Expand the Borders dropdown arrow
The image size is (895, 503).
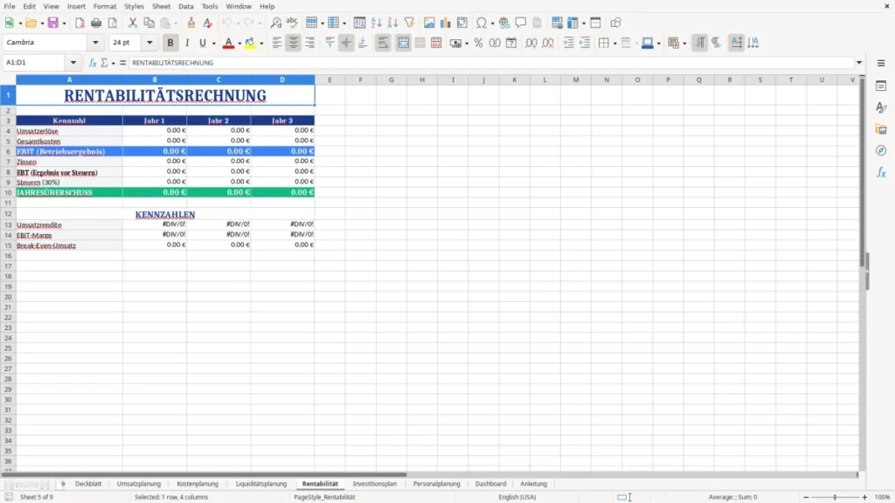tap(614, 44)
